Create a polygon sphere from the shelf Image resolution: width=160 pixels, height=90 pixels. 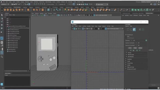pos(5,10)
